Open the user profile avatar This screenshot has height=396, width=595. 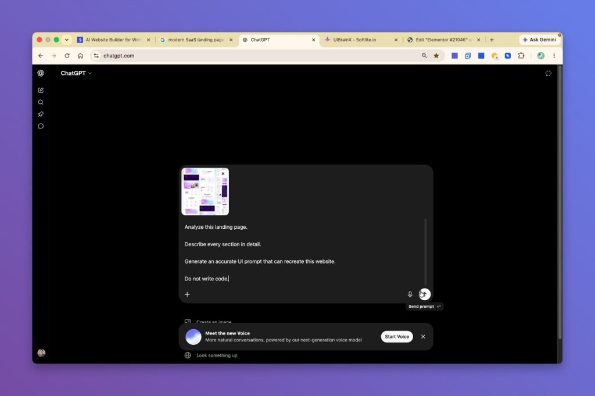[41, 353]
